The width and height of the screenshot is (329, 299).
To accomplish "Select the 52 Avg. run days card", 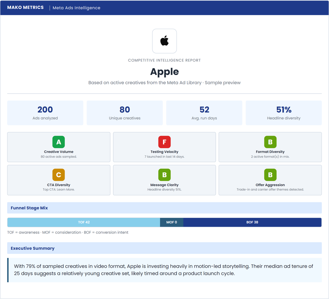I will coord(204,113).
